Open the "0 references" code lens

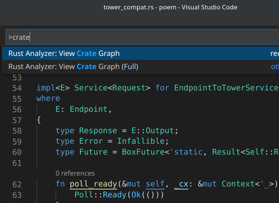pyautogui.click(x=75, y=173)
